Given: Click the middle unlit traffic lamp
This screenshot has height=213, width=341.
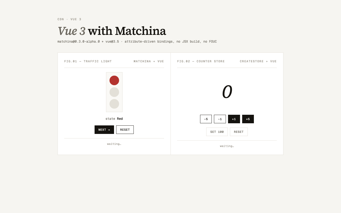Looking at the screenshot, I should tap(114, 92).
